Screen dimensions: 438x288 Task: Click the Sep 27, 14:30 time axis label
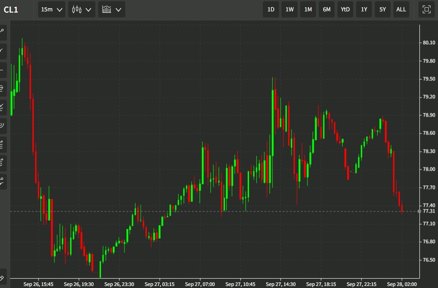(281, 284)
